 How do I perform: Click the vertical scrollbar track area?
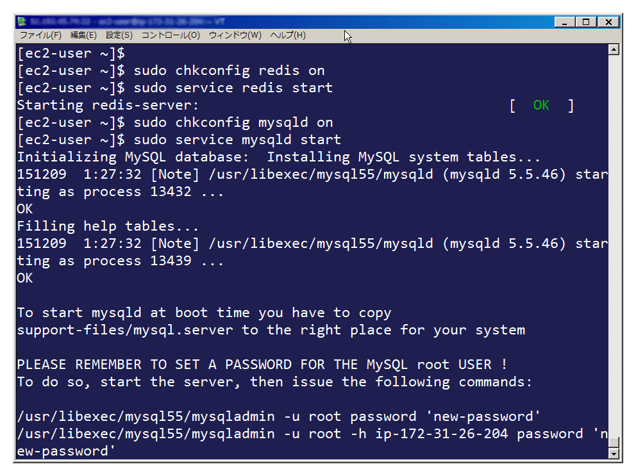(x=614, y=243)
